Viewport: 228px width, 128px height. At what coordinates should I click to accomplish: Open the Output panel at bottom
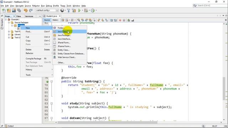click(x=9, y=126)
